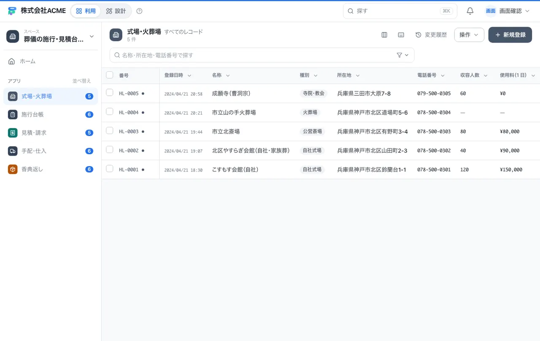Viewport: 540px width, 341px height.
Task: Open record HL-0003 link
Action: coord(129,132)
